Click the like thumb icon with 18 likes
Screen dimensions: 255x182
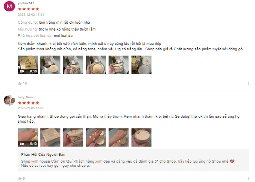pyautogui.click(x=20, y=83)
